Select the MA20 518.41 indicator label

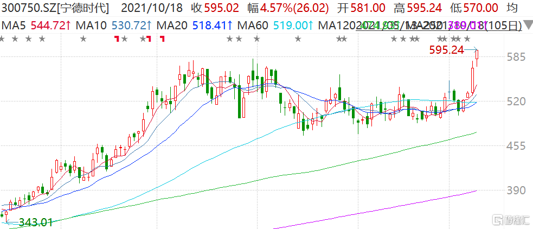(194, 25)
